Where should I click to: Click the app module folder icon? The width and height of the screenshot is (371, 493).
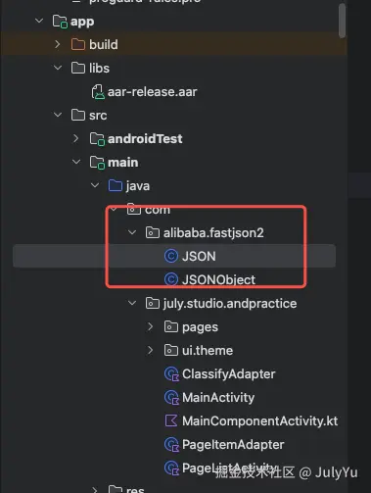pyautogui.click(x=60, y=22)
